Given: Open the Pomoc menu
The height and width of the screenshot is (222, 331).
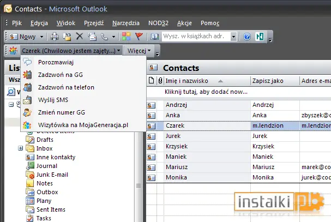Looking at the screenshot, I should click(x=210, y=23).
